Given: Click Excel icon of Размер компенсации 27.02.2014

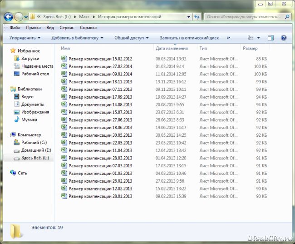Looking at the screenshot, I should 64,66.
